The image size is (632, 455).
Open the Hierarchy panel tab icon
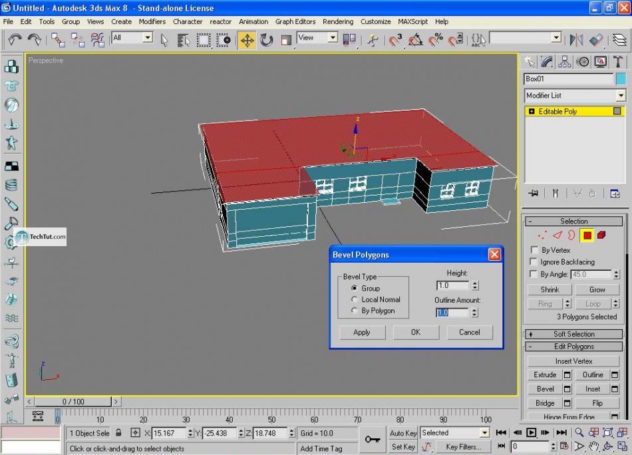pos(565,62)
